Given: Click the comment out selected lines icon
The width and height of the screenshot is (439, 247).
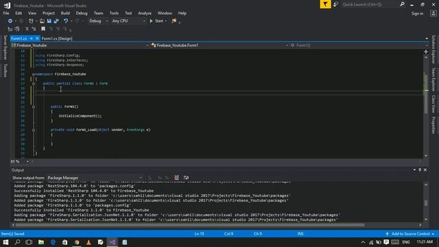Looking at the screenshot, I should [27, 29].
